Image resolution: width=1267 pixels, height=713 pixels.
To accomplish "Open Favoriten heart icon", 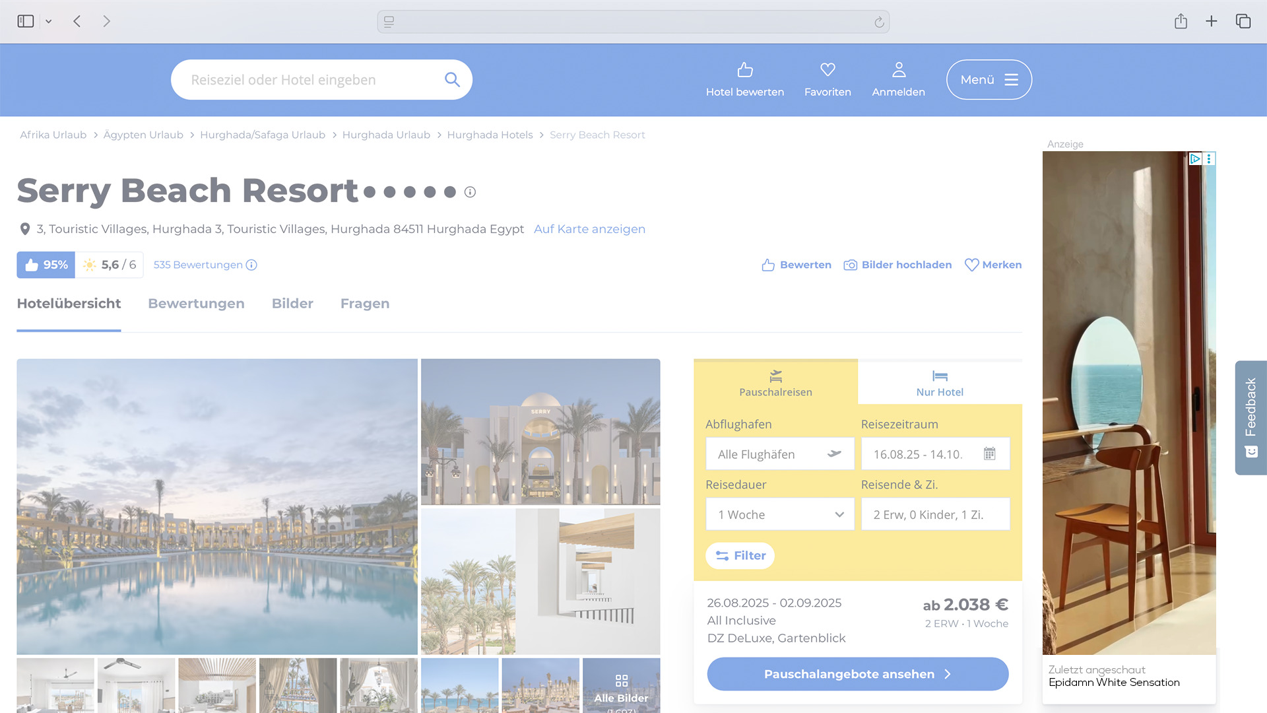I will pyautogui.click(x=828, y=69).
